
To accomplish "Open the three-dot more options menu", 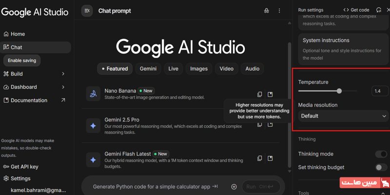I will pos(279,11).
